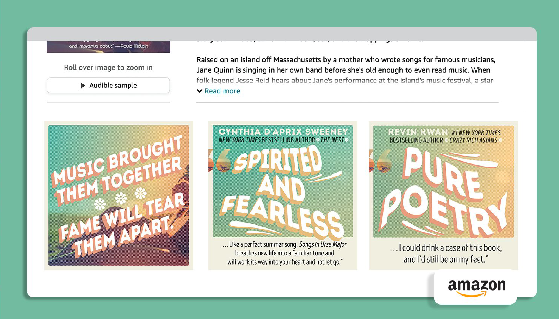Viewport: 559px width, 319px height.
Task: Click the quote 'I could drink a case of this book'
Action: click(x=446, y=254)
